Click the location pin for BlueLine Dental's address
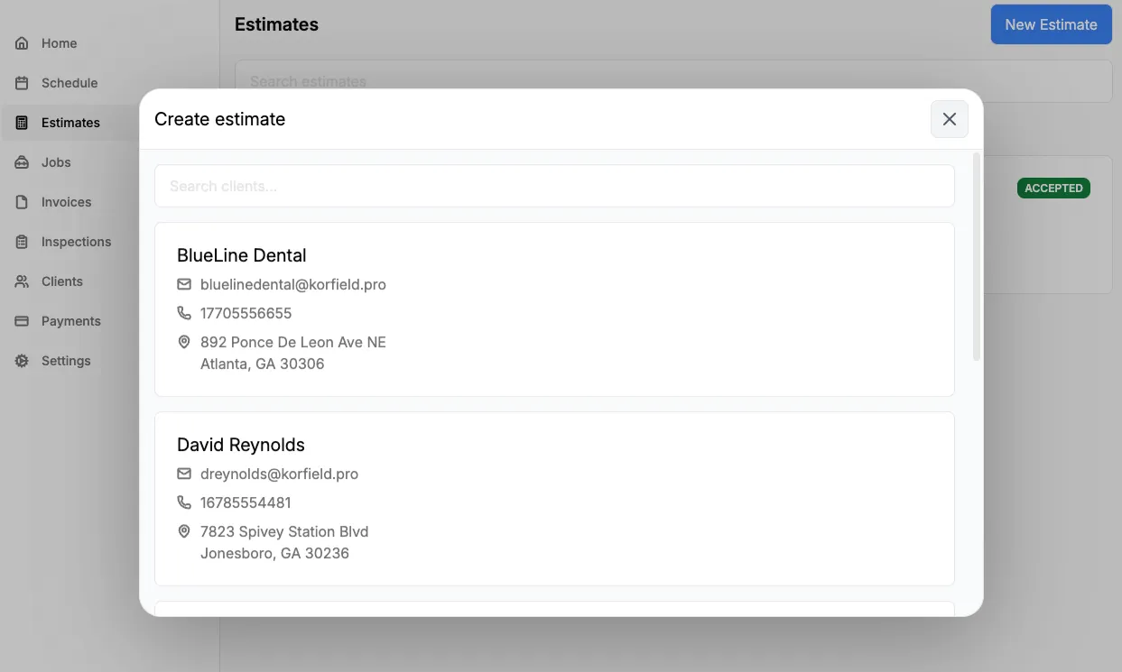Viewport: 1122px width, 672px height. [184, 342]
